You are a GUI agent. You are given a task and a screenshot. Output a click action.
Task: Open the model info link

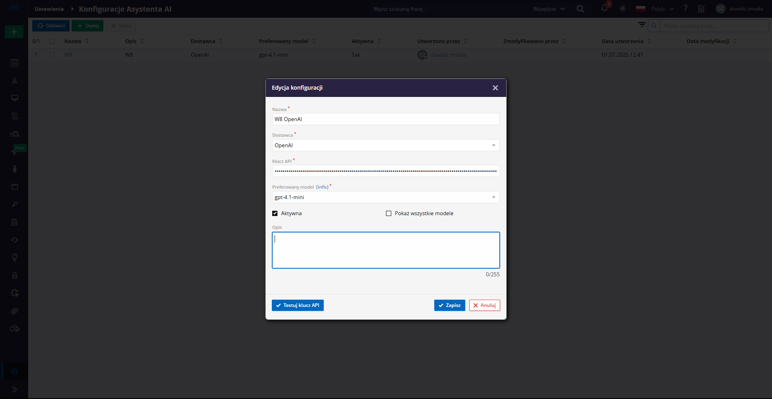[x=322, y=187]
